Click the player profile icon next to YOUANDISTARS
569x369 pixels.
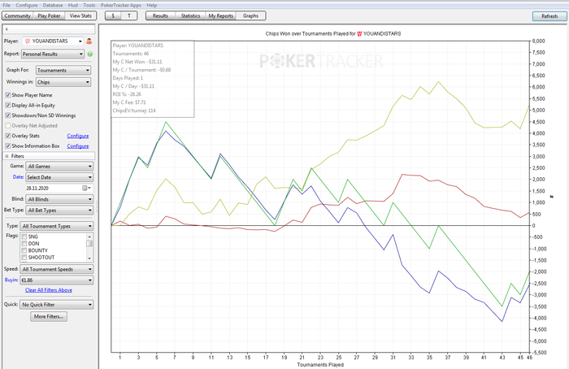(89, 41)
